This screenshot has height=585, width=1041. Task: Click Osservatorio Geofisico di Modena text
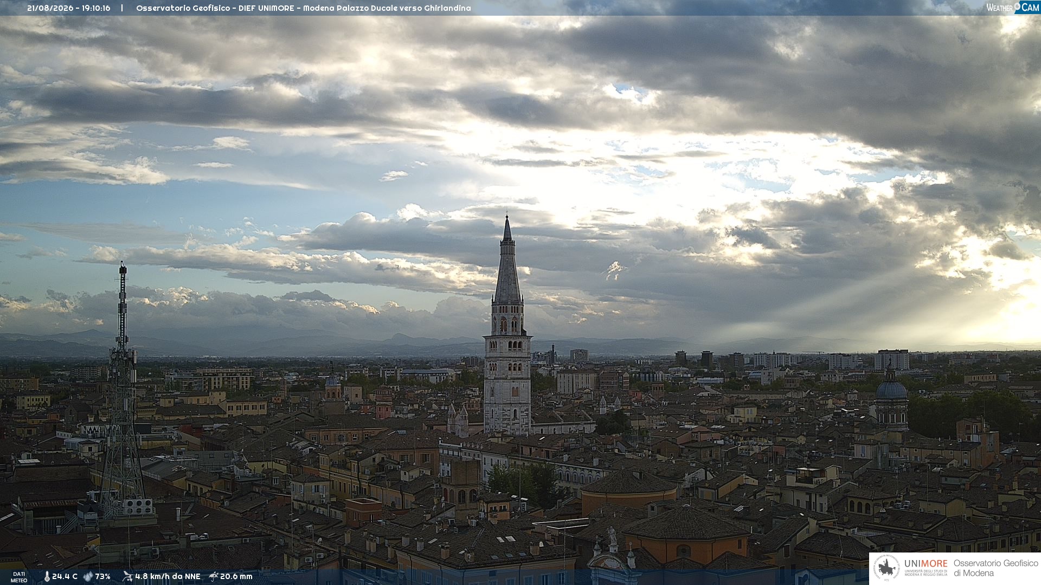coord(995,568)
